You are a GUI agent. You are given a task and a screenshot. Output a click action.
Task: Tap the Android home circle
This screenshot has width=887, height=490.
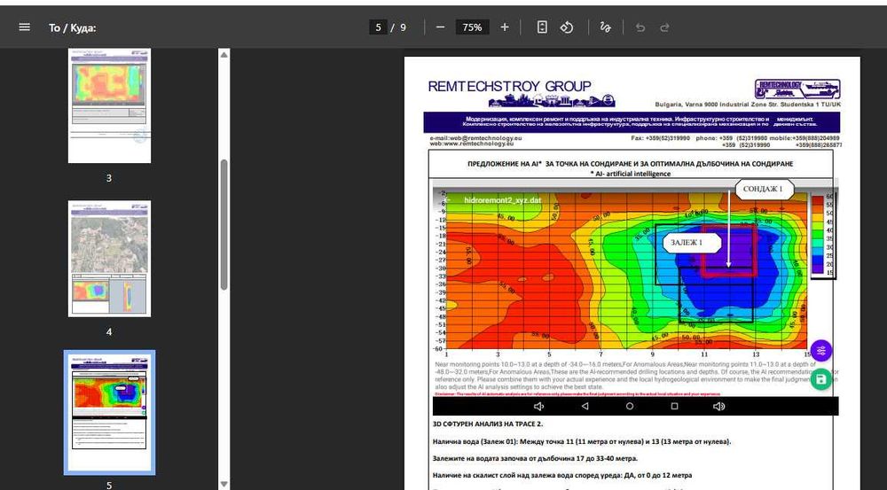(x=630, y=407)
